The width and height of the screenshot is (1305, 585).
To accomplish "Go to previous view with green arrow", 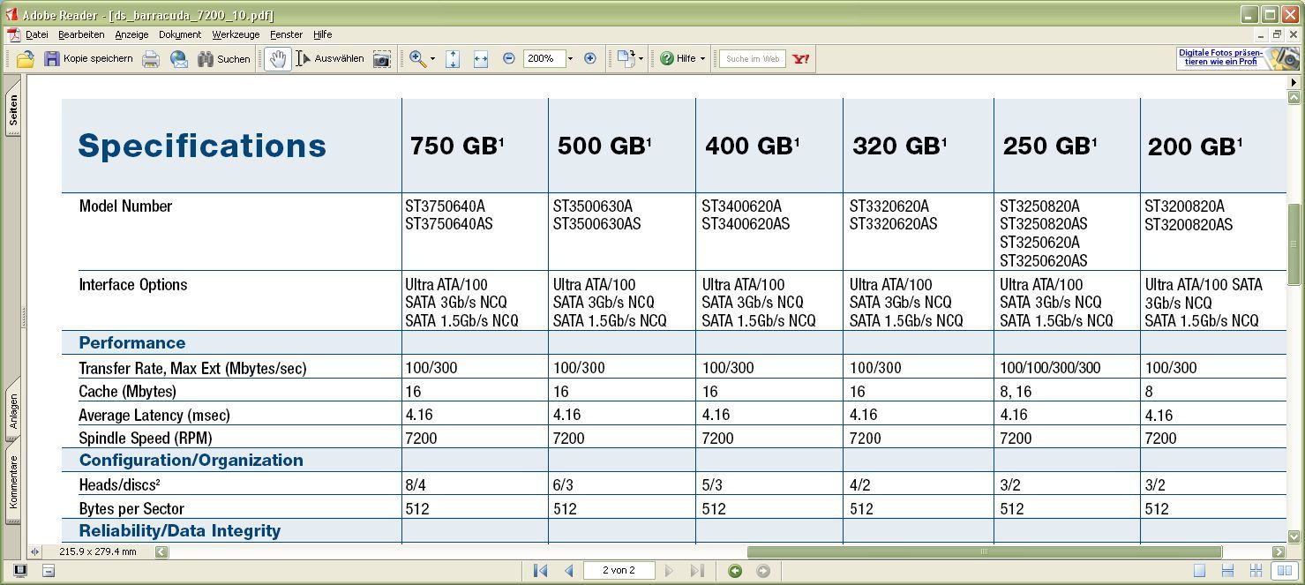I will point(735,571).
